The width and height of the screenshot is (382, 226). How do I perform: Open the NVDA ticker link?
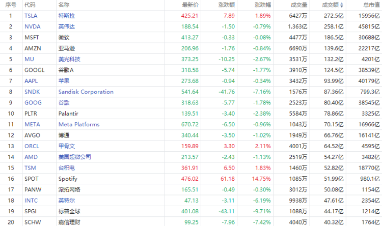click(33, 26)
